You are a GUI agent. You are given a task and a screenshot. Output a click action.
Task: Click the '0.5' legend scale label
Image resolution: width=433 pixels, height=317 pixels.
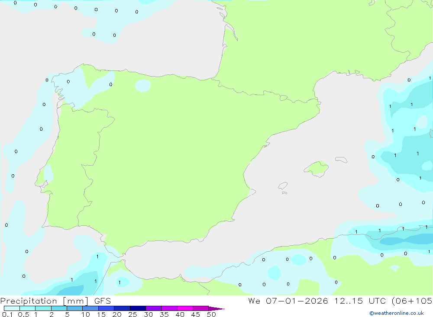23,314
